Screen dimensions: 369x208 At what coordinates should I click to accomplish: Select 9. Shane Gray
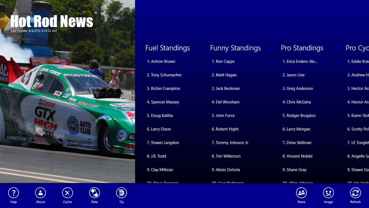point(294,170)
